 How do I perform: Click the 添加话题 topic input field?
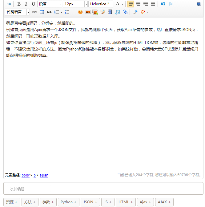(103, 189)
